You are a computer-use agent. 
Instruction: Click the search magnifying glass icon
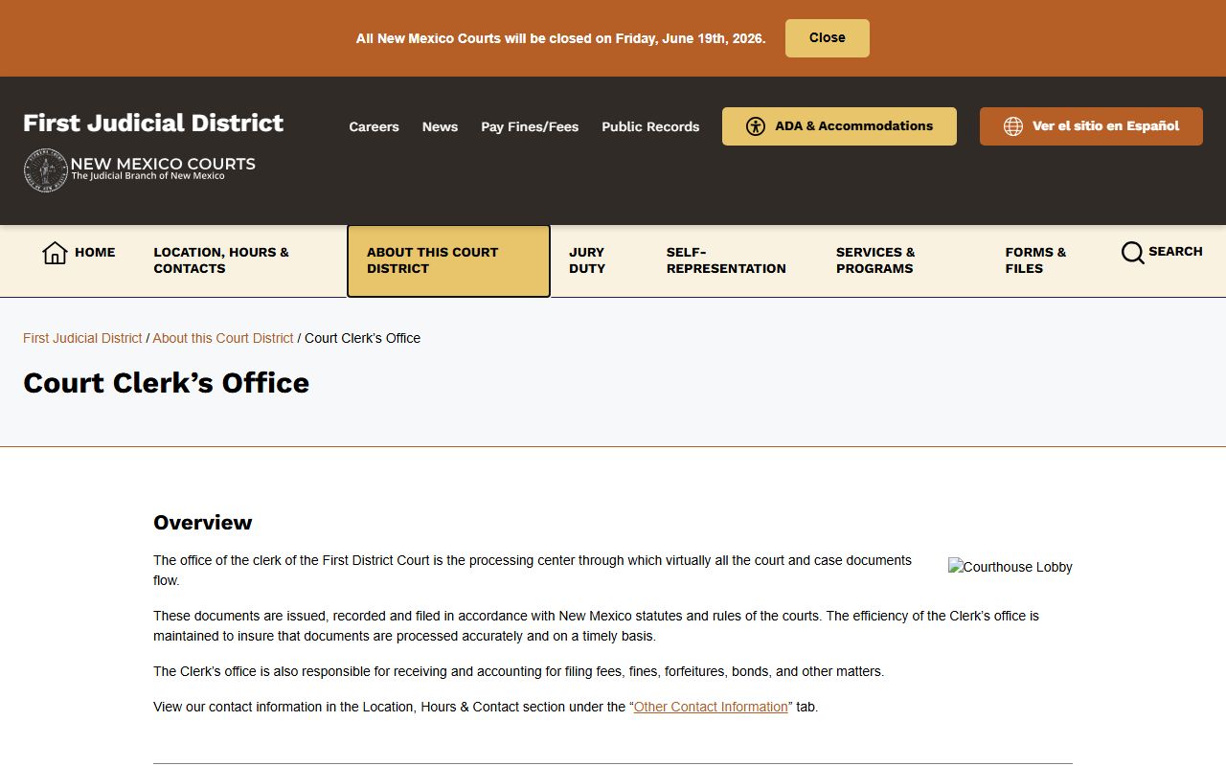1132,253
